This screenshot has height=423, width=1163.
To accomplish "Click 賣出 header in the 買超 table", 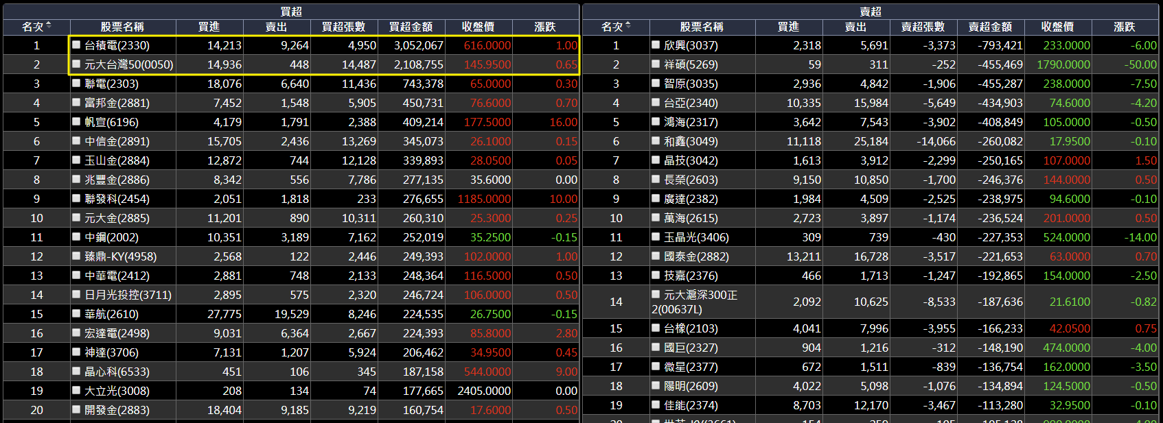I will click(x=276, y=26).
